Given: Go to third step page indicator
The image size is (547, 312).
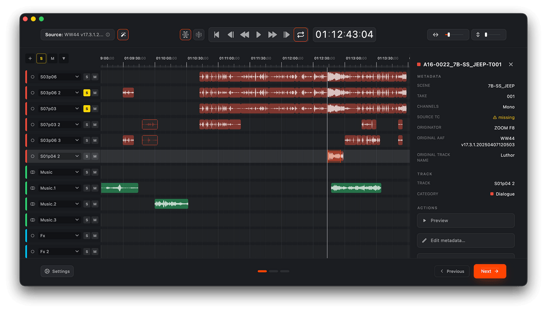Looking at the screenshot, I should [285, 271].
